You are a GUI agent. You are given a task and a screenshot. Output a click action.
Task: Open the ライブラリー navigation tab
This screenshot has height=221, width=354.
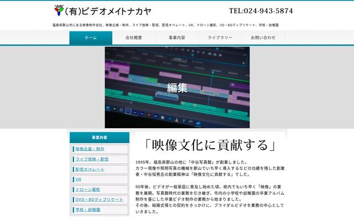(220, 38)
